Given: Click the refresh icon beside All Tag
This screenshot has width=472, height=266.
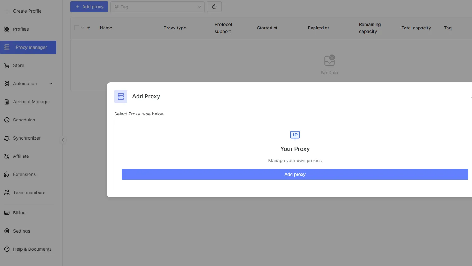Looking at the screenshot, I should click(x=214, y=7).
